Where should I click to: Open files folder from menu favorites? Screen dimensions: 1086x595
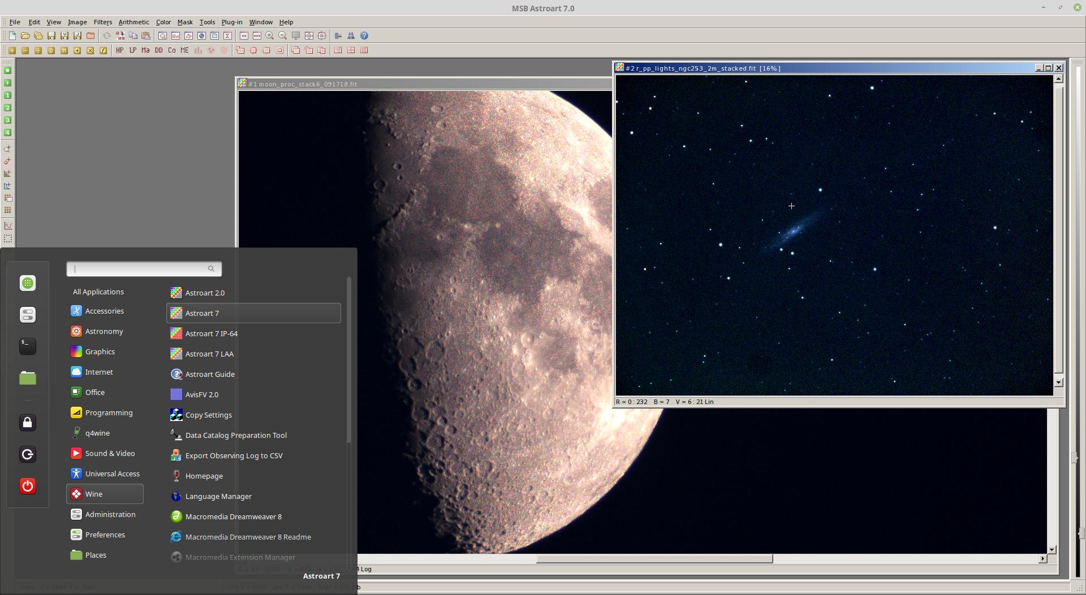(28, 377)
